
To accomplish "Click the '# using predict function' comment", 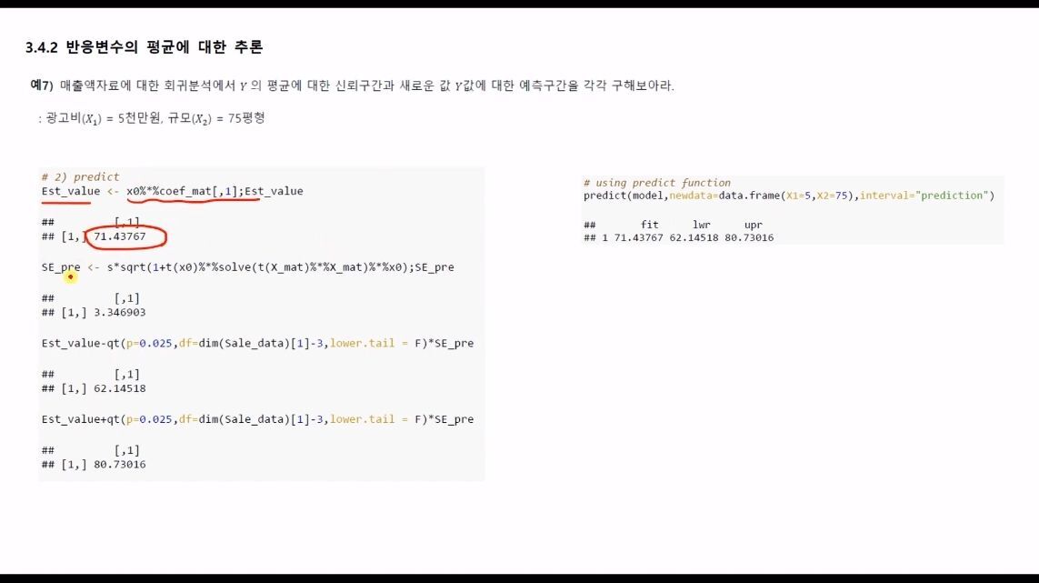I will (x=656, y=183).
